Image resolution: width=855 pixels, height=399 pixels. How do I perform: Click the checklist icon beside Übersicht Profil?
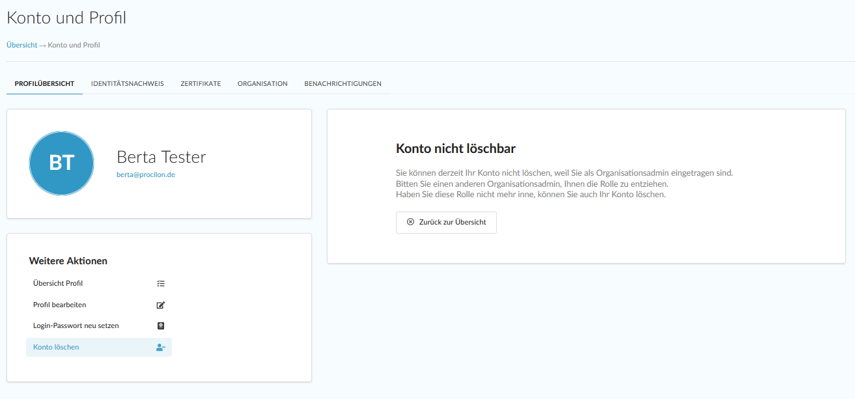(161, 284)
